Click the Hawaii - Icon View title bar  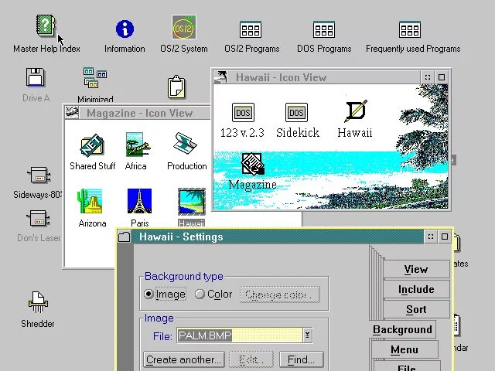[x=324, y=77]
